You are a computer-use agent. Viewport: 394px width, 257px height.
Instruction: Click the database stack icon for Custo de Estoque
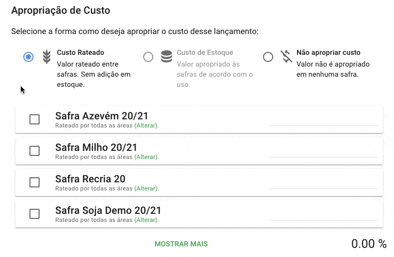point(167,57)
